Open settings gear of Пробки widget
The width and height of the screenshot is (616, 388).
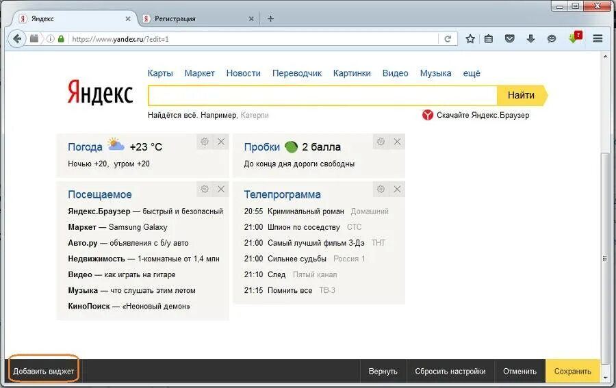coord(381,142)
